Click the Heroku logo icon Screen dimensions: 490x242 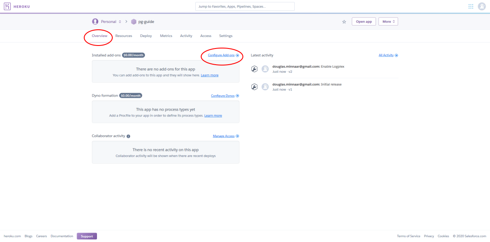pos(7,6)
